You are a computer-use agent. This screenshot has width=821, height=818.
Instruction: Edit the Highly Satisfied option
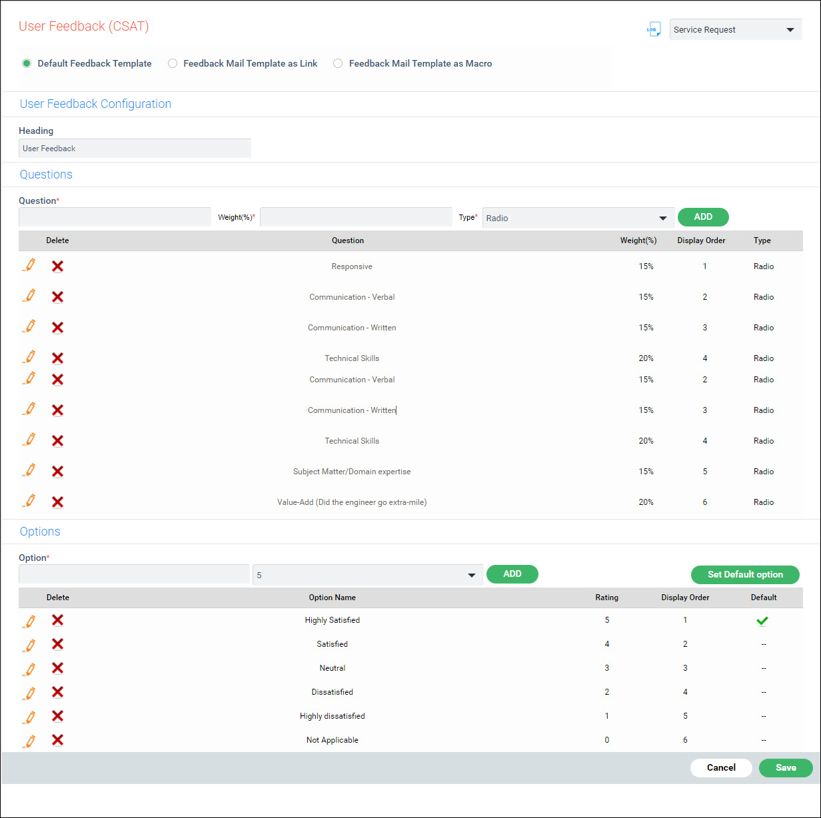(29, 621)
